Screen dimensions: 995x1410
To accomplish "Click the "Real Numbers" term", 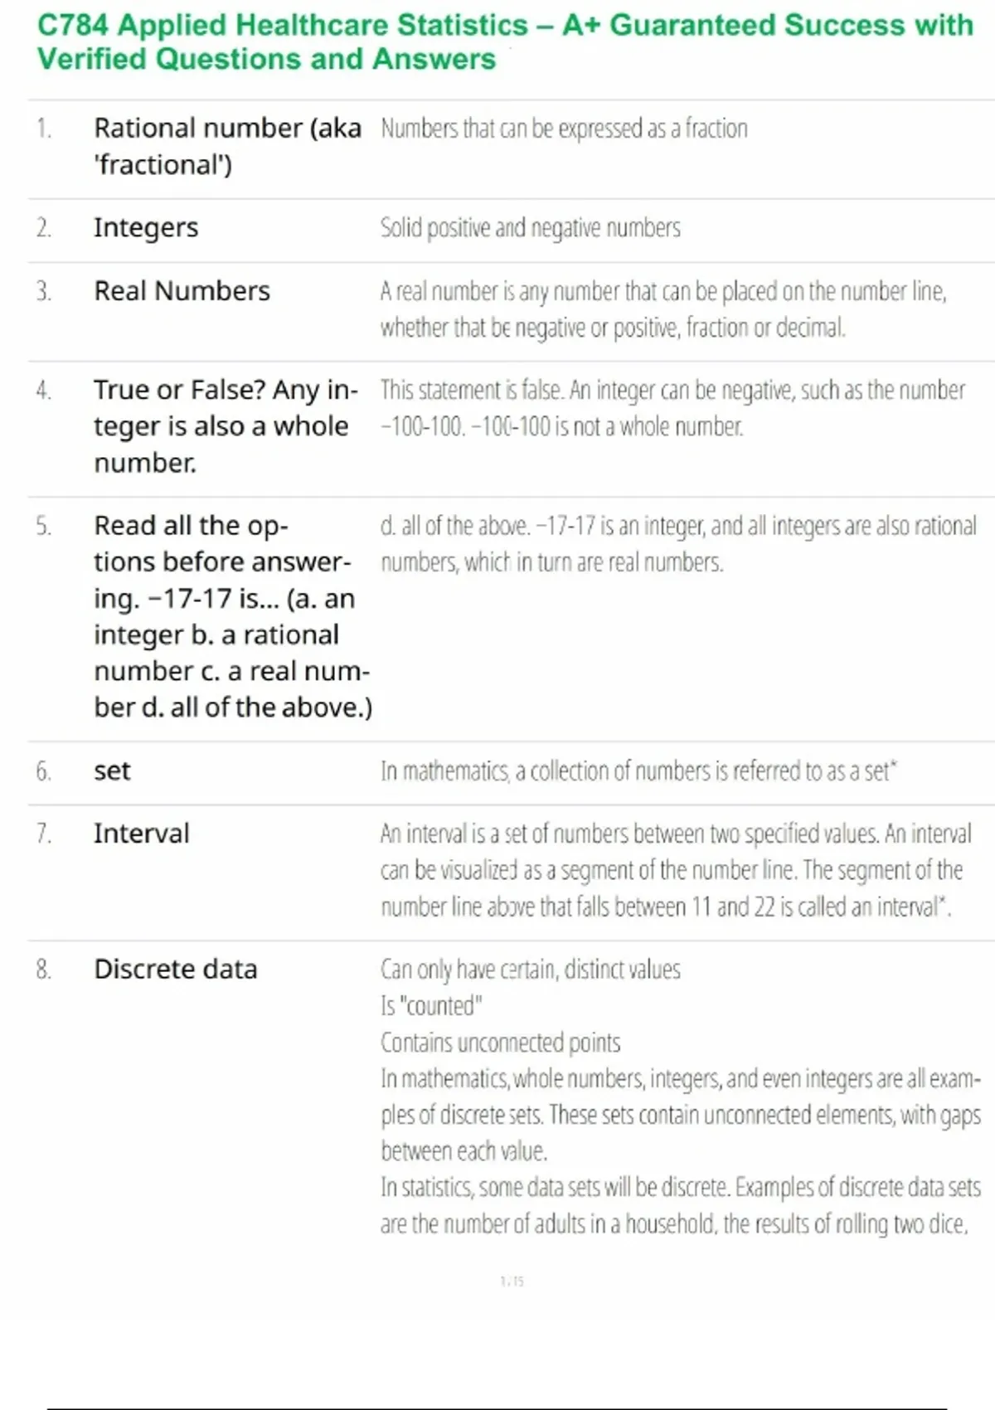I will click(x=182, y=291).
